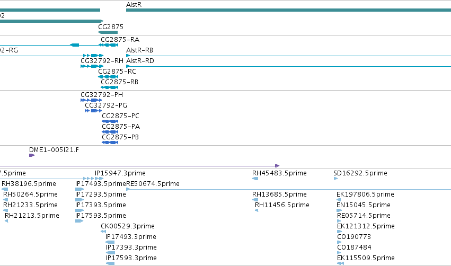Click the RH21233.5prime EST label
The image size is (451, 266).
pos(31,205)
